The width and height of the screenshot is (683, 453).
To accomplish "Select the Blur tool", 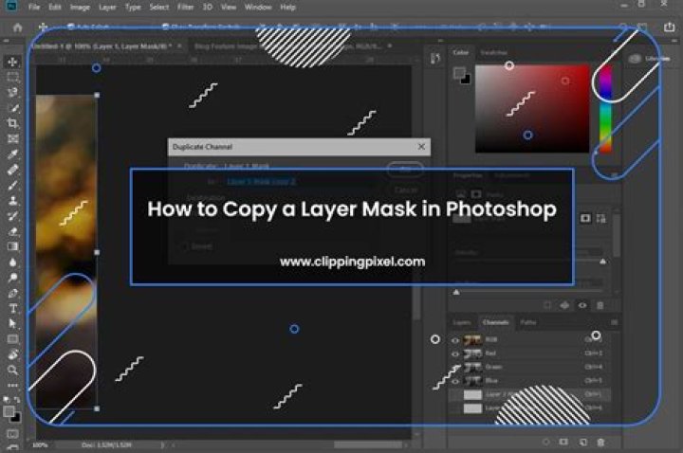I will pyautogui.click(x=12, y=263).
